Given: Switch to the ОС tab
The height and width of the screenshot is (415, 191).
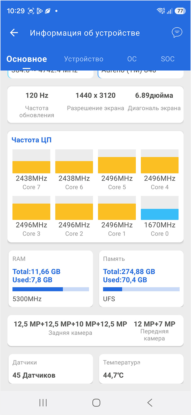Looking at the screenshot, I should coord(132,59).
